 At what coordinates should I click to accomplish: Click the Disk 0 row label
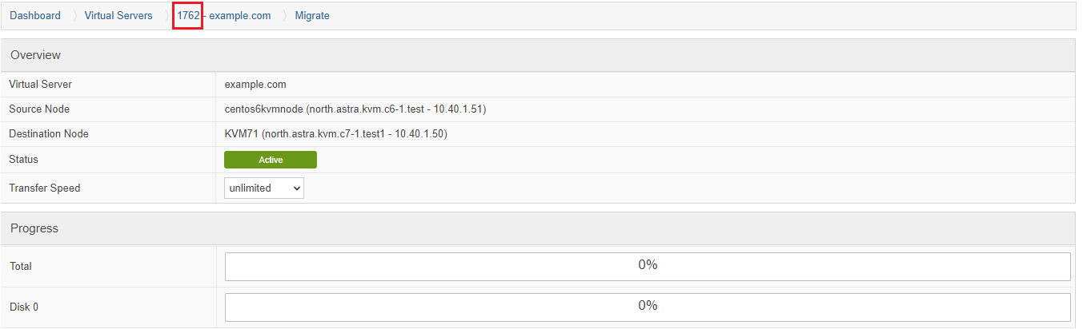tap(24, 307)
